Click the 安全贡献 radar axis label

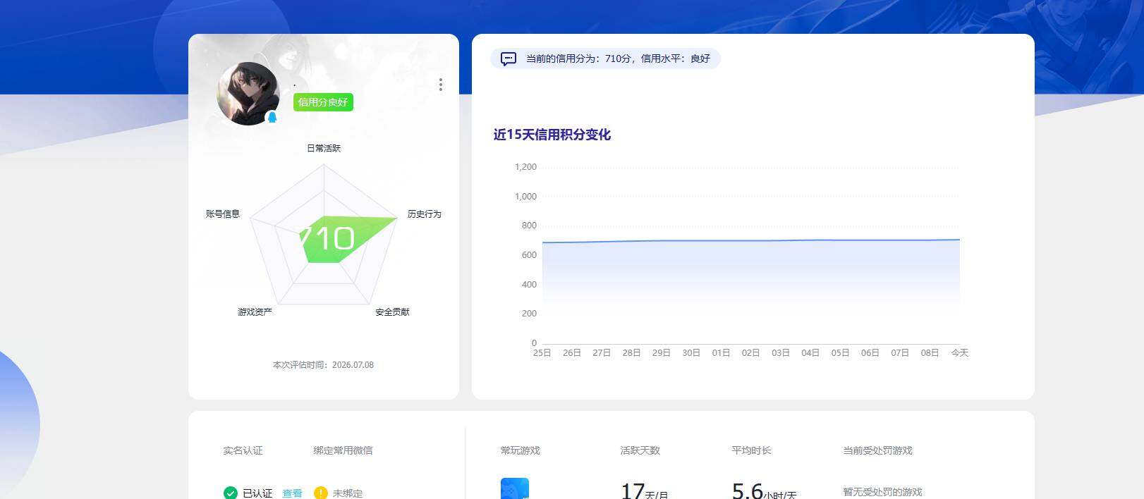tap(392, 312)
